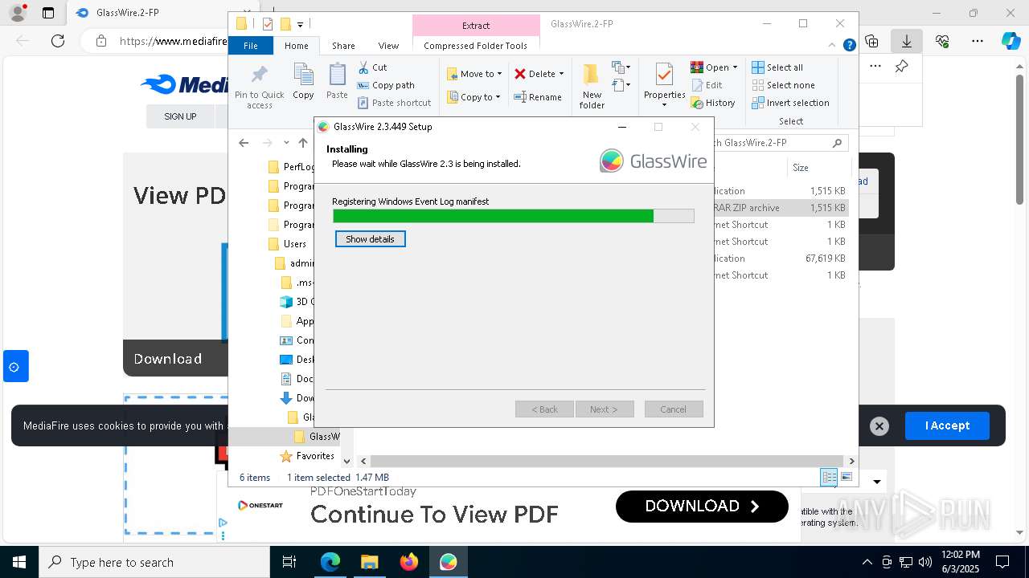
Task: Click Paste shortcut in Explorer ribbon
Action: (x=394, y=103)
